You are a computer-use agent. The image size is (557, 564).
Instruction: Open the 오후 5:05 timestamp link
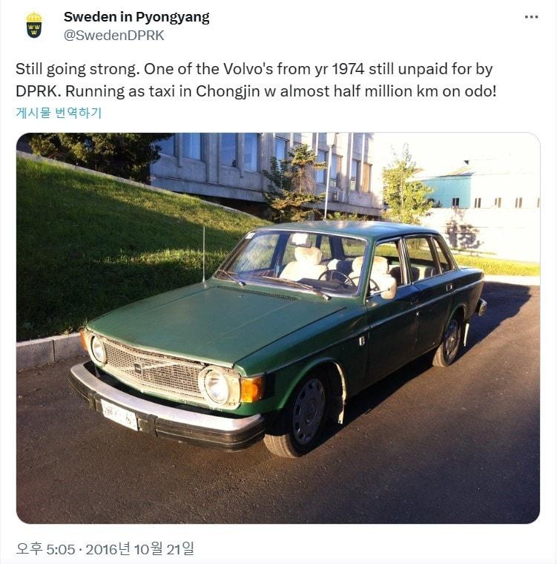46,549
